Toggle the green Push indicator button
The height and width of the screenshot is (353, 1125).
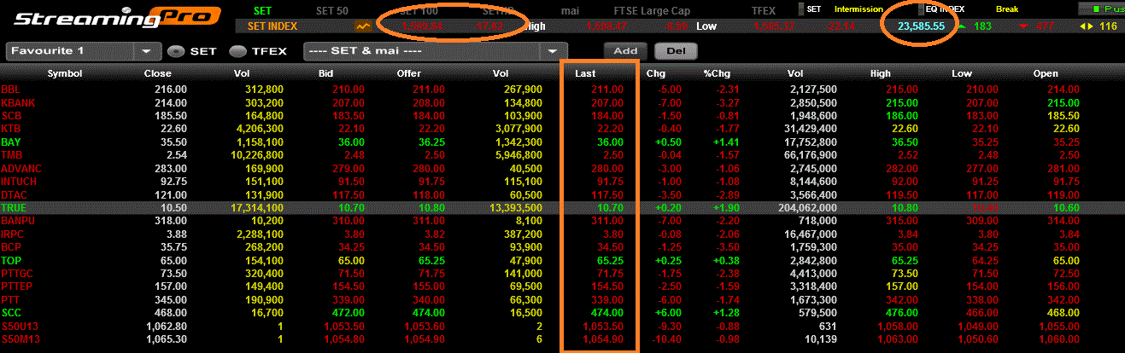(x=1102, y=9)
